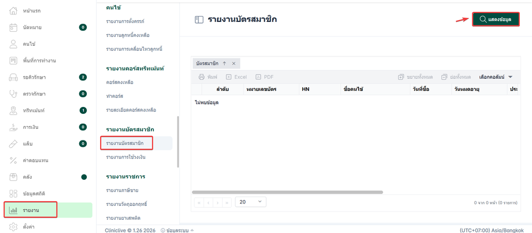Click the workspace icon beside พื้นที่การทำงาน
Screen dimensions: 532x233
coord(13,61)
